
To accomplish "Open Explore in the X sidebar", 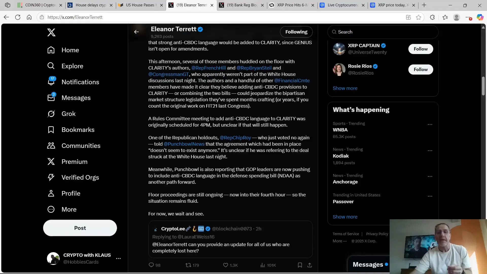I will click(x=65, y=66).
